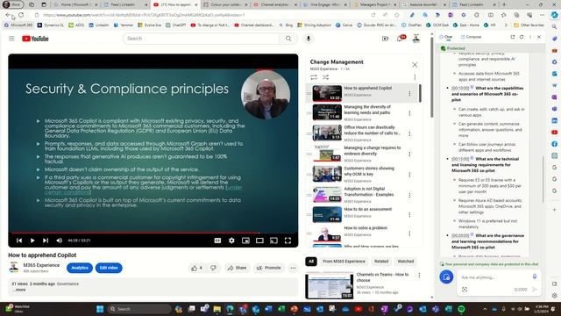Select the 'From M365 Experience' chip
This screenshot has height=316, width=561.
[x=344, y=262]
